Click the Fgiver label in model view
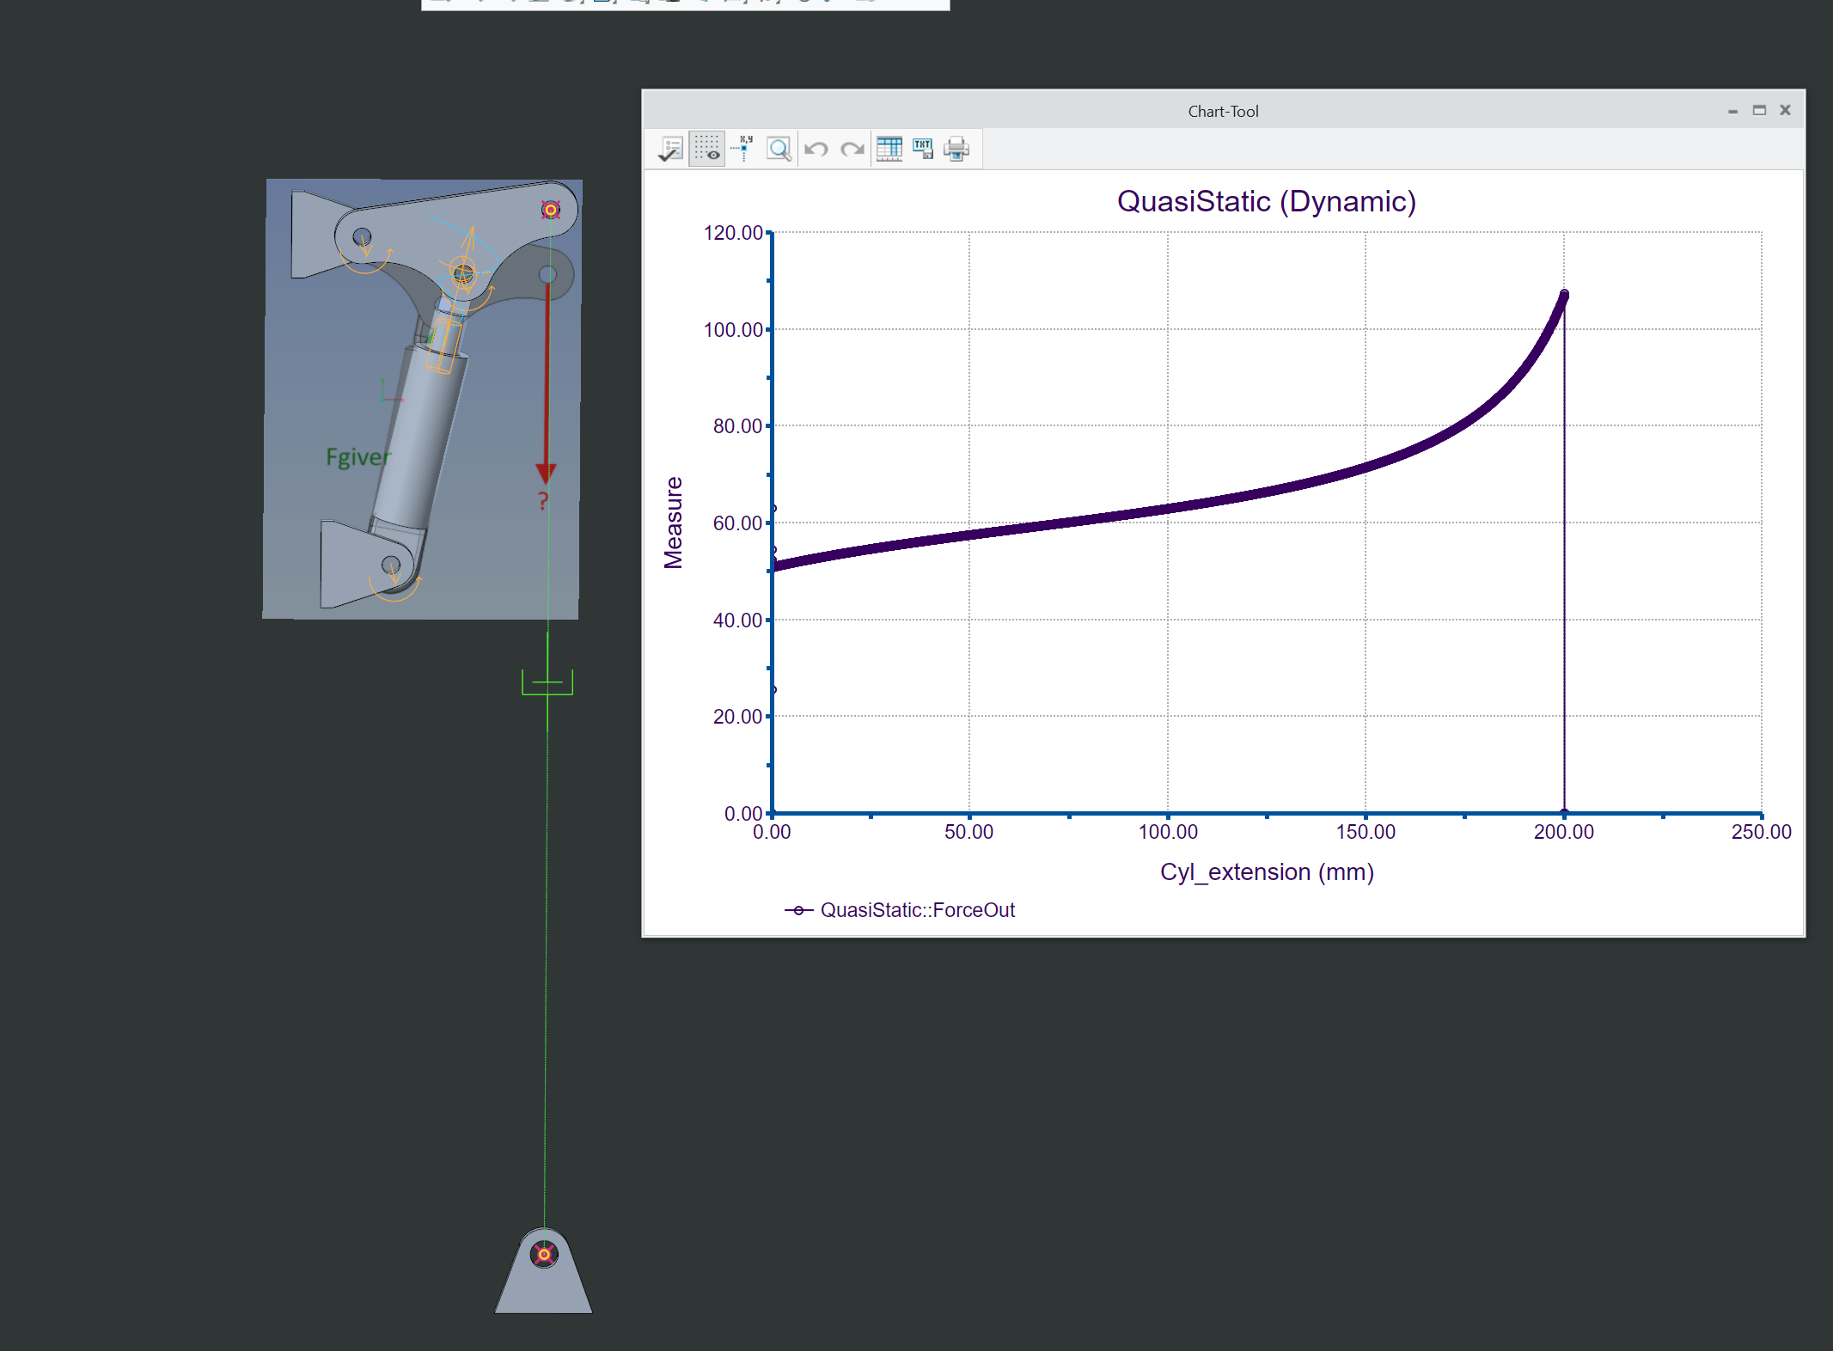 point(359,456)
